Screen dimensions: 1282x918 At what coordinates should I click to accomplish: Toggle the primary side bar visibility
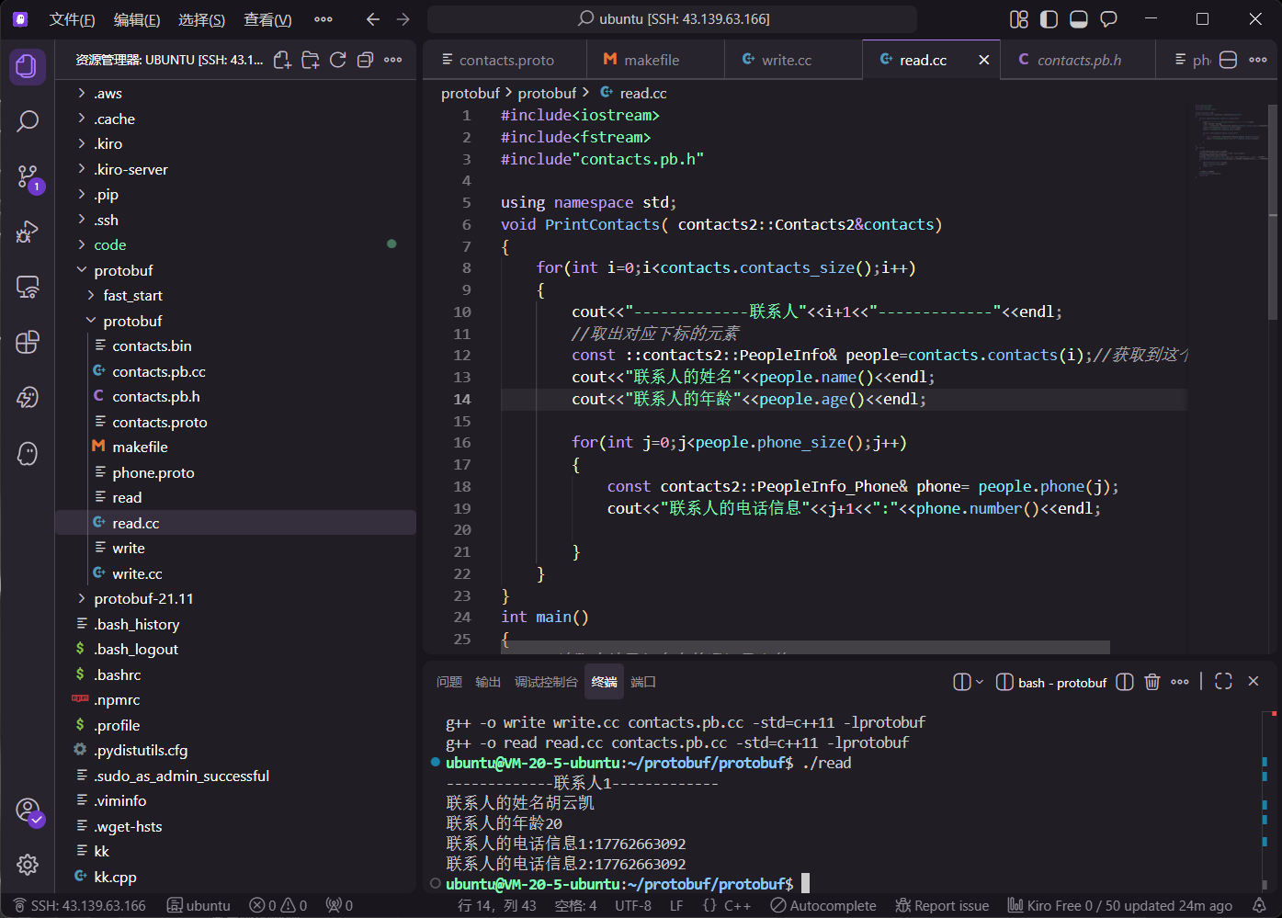[x=1049, y=19]
